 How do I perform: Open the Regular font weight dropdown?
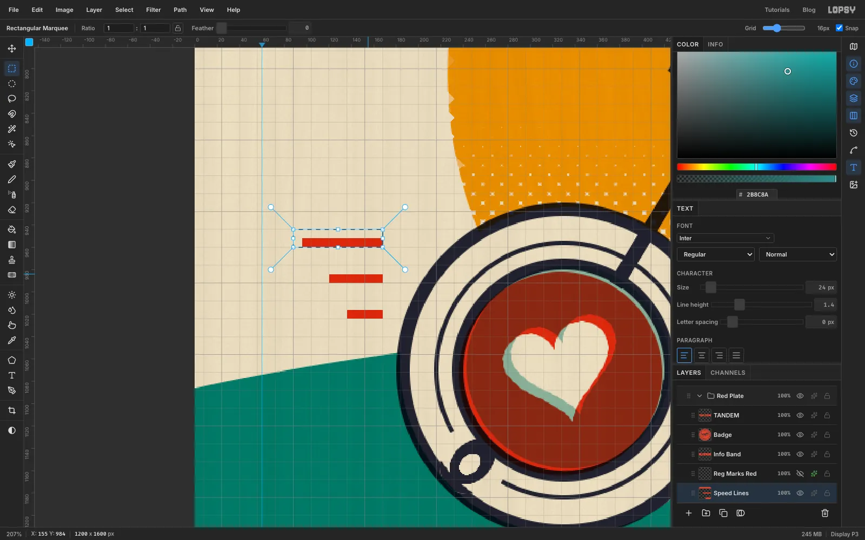(x=716, y=254)
